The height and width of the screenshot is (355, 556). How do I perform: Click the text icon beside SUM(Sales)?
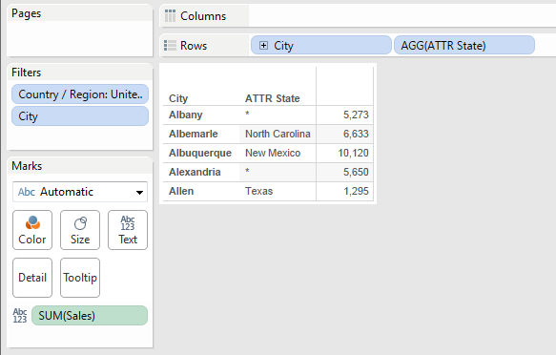pyautogui.click(x=20, y=316)
